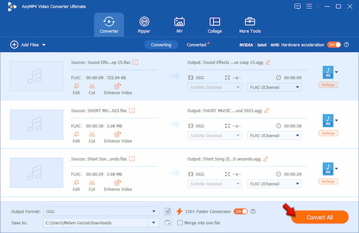Open Subtitle Disabled dropdown for Loop 15 row
Screen dimensions: 359x233
[215, 87]
